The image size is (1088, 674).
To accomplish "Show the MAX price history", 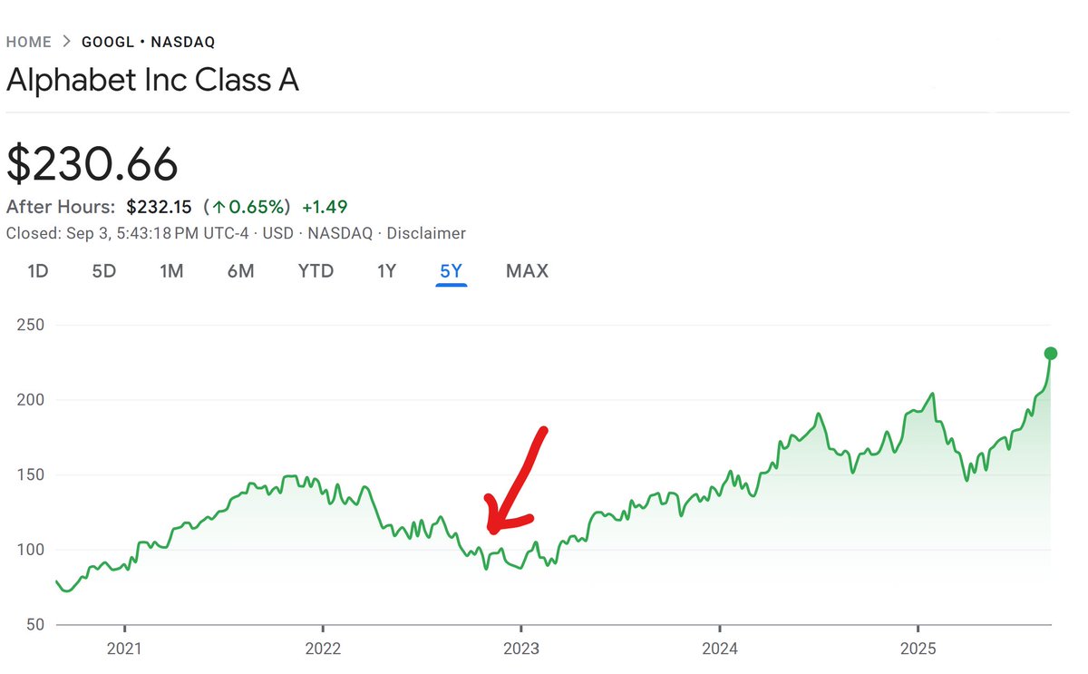I will [527, 271].
